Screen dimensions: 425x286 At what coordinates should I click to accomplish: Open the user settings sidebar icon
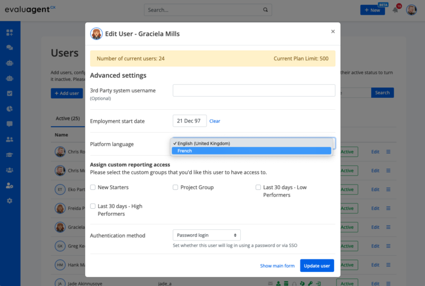(9, 185)
